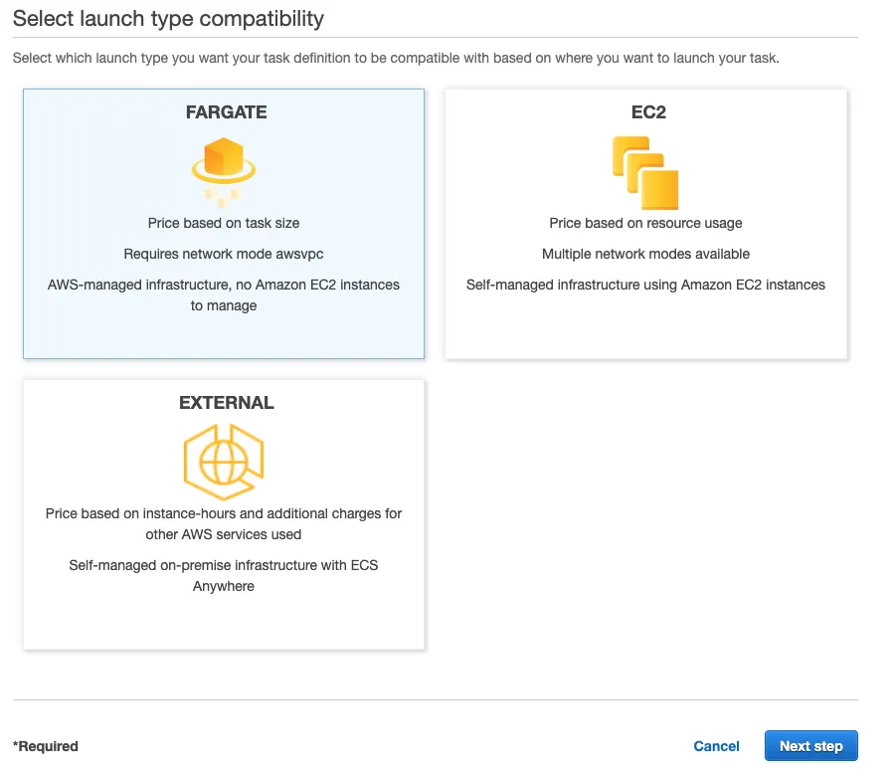Go to the Next step
Viewport: 895px width, 776px height.
click(x=811, y=746)
